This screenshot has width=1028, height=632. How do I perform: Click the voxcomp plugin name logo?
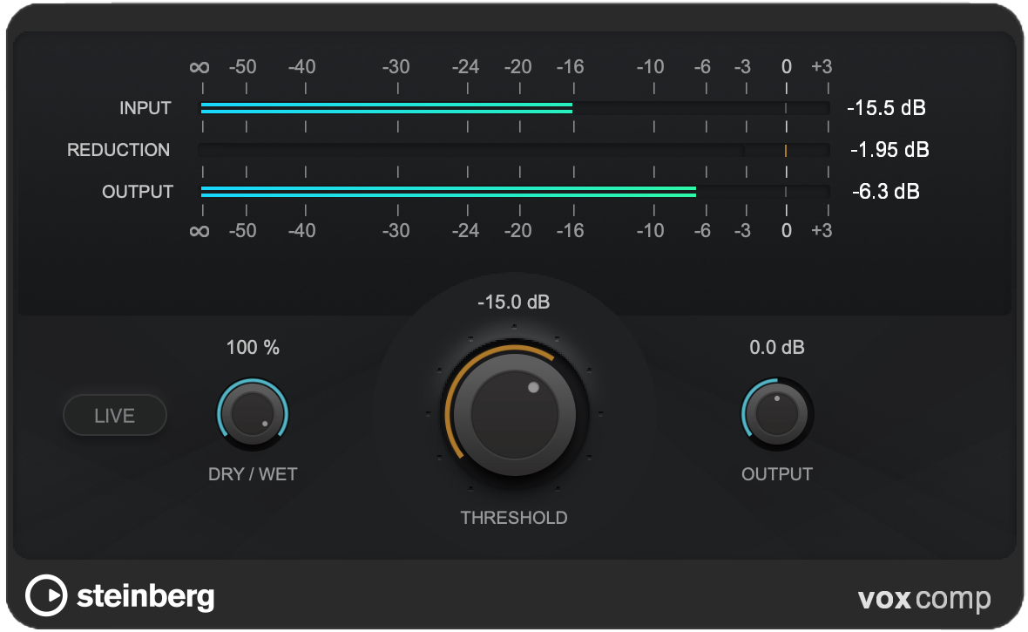point(923,599)
